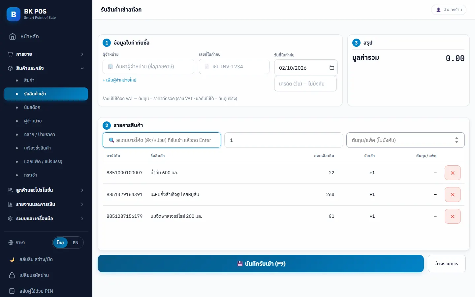Viewport: 475px width, 297px height.
Task: Click the รายงานและการเงิน chart icon
Action: click(10, 204)
